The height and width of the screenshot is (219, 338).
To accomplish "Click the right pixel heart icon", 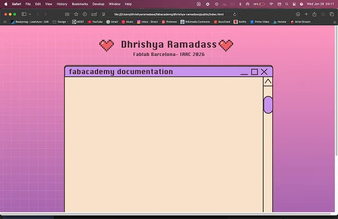I will pyautogui.click(x=226, y=45).
